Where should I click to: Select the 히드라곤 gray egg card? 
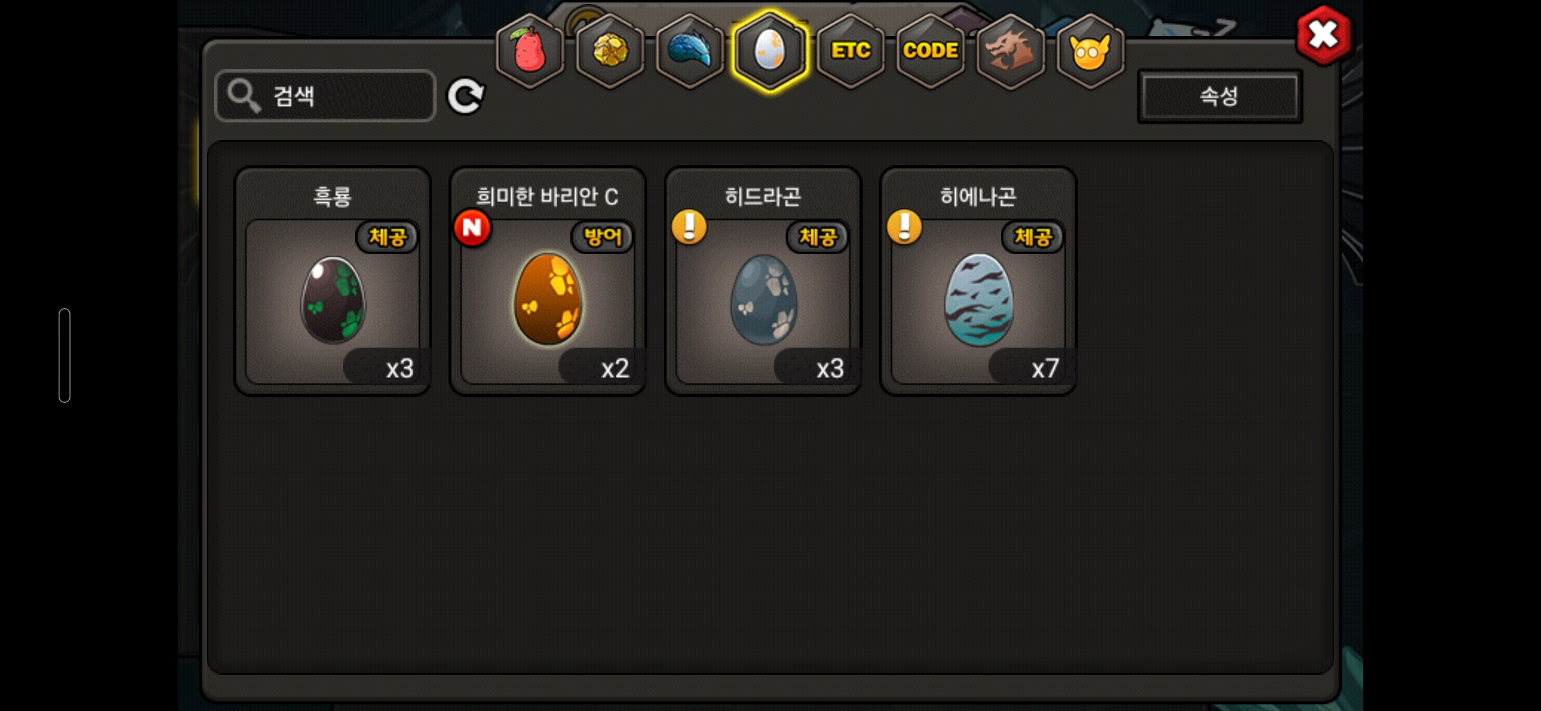(x=763, y=281)
